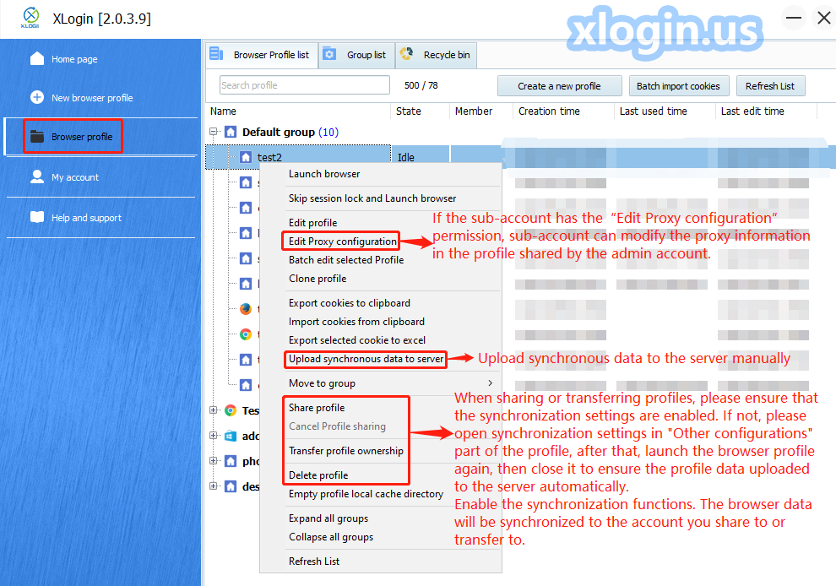Open My account in sidebar

[75, 177]
